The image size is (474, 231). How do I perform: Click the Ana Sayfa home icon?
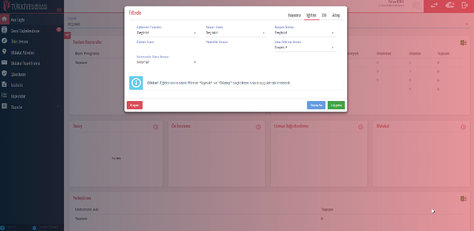4,19
